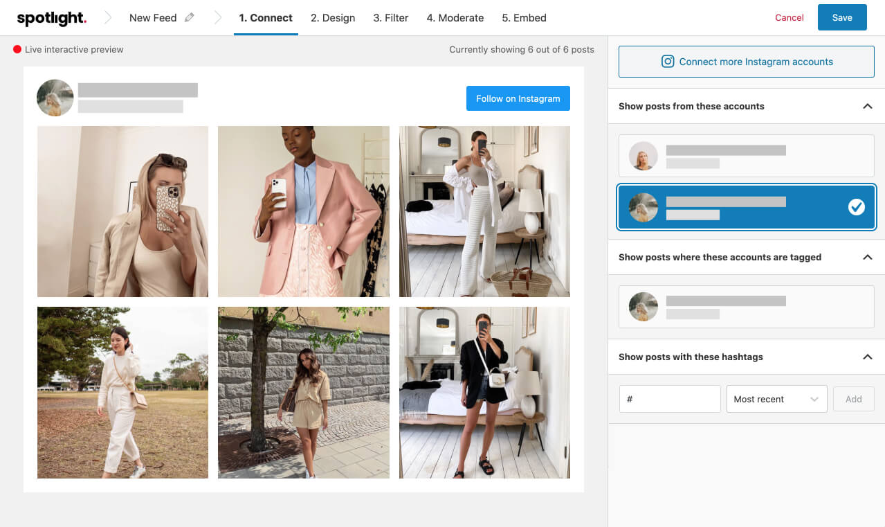Click the spotlight logo

(51, 17)
